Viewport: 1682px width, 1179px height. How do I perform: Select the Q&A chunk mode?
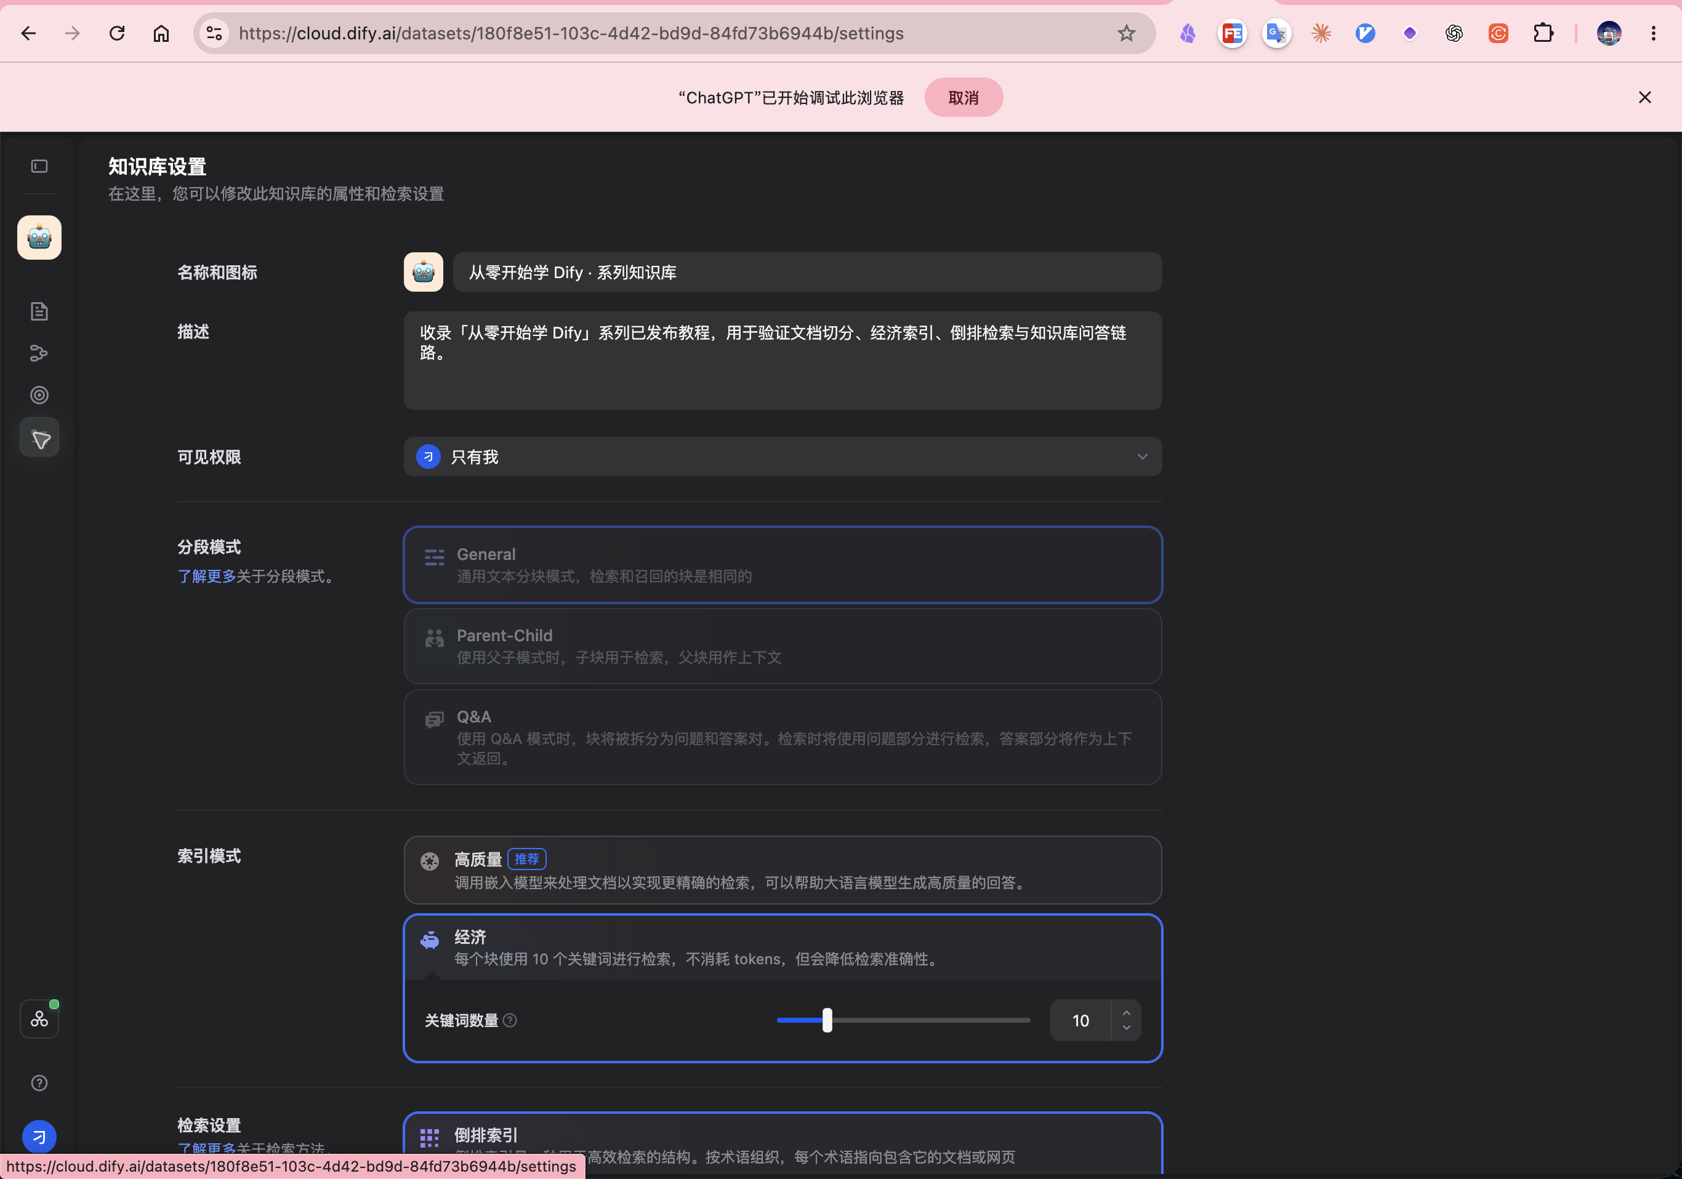click(x=783, y=737)
